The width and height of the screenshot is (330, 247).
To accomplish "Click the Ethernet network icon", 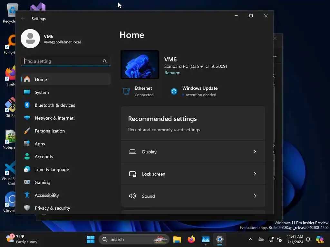I will tap(126, 91).
